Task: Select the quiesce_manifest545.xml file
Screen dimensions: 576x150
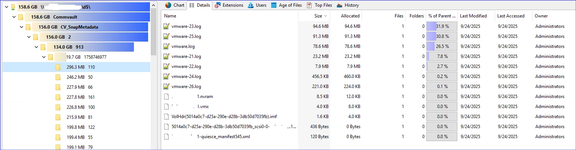Action: (x=369, y=137)
